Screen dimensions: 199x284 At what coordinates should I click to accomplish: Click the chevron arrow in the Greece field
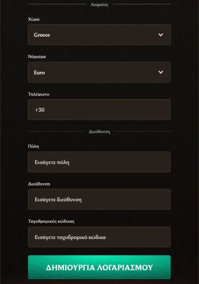point(161,35)
